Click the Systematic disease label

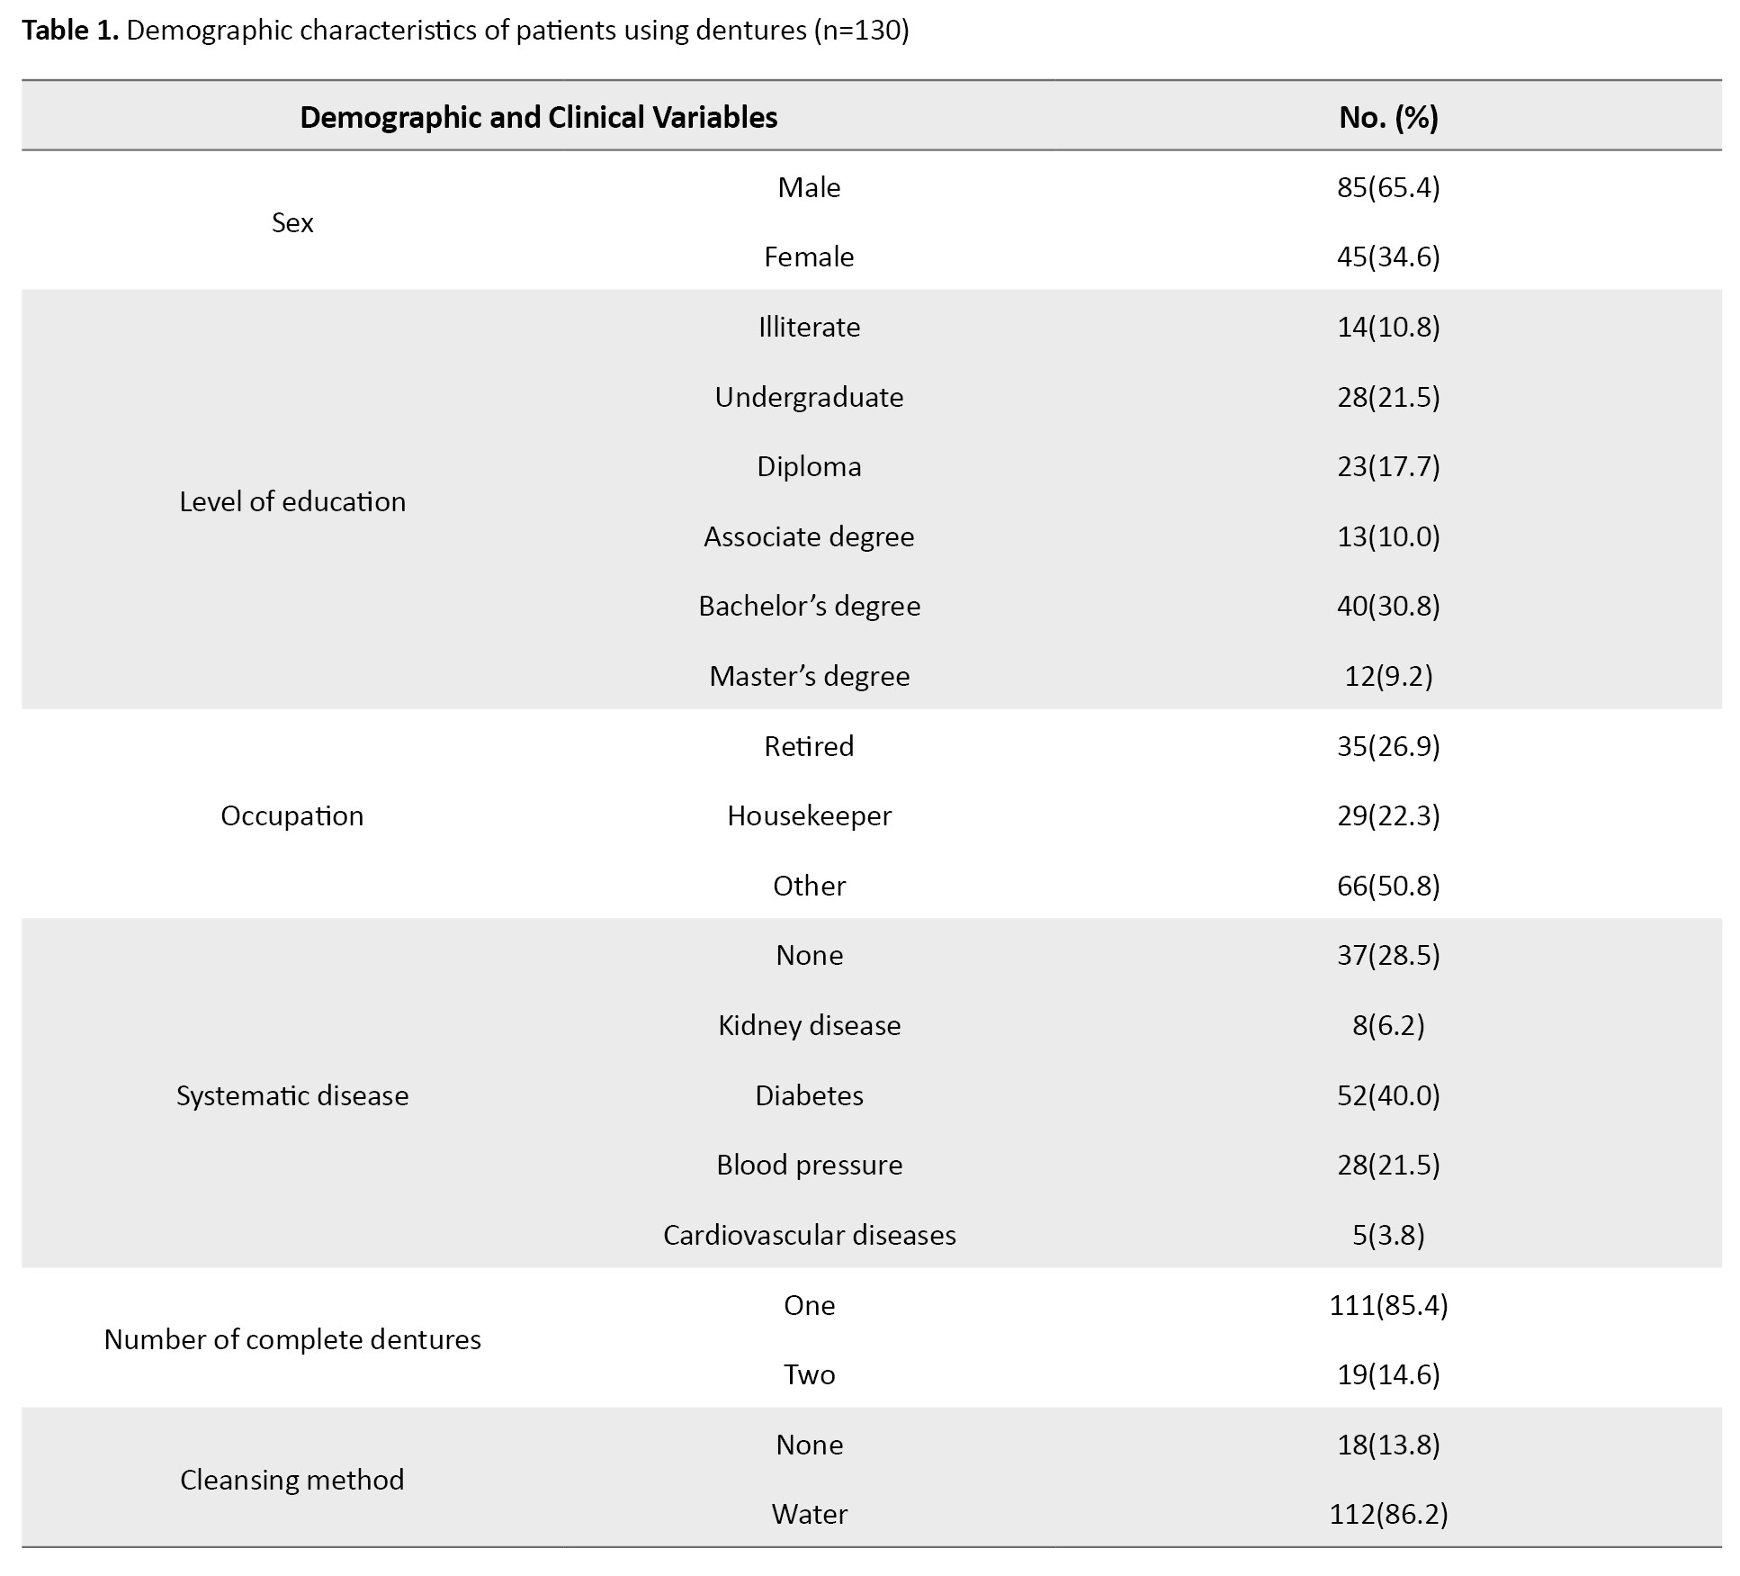pos(292,1095)
